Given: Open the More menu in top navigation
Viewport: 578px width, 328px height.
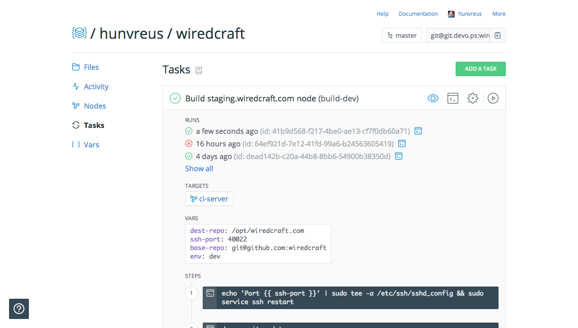Looking at the screenshot, I should [x=499, y=14].
